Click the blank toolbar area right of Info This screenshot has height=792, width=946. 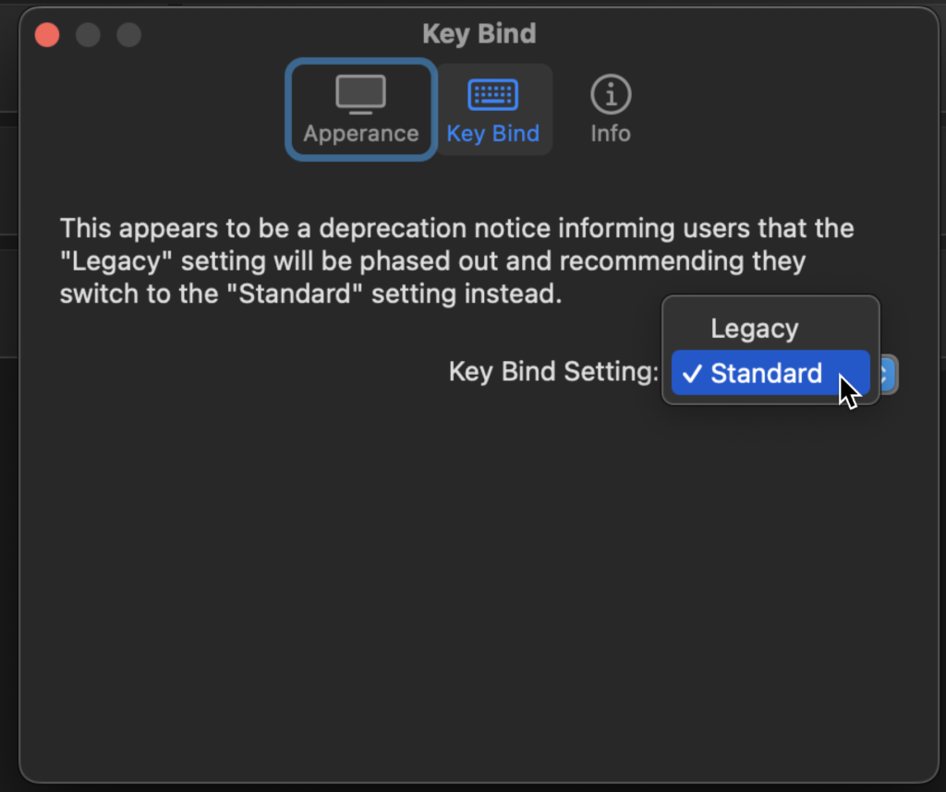point(784,109)
